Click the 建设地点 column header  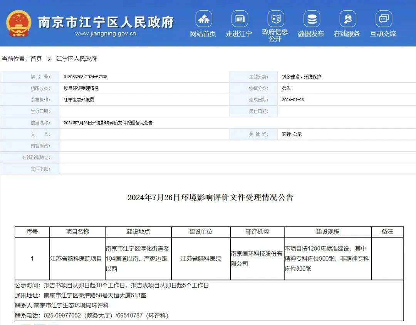(138, 231)
